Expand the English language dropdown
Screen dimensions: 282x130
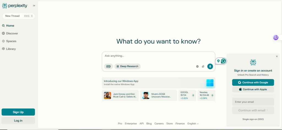[x=193, y=124]
